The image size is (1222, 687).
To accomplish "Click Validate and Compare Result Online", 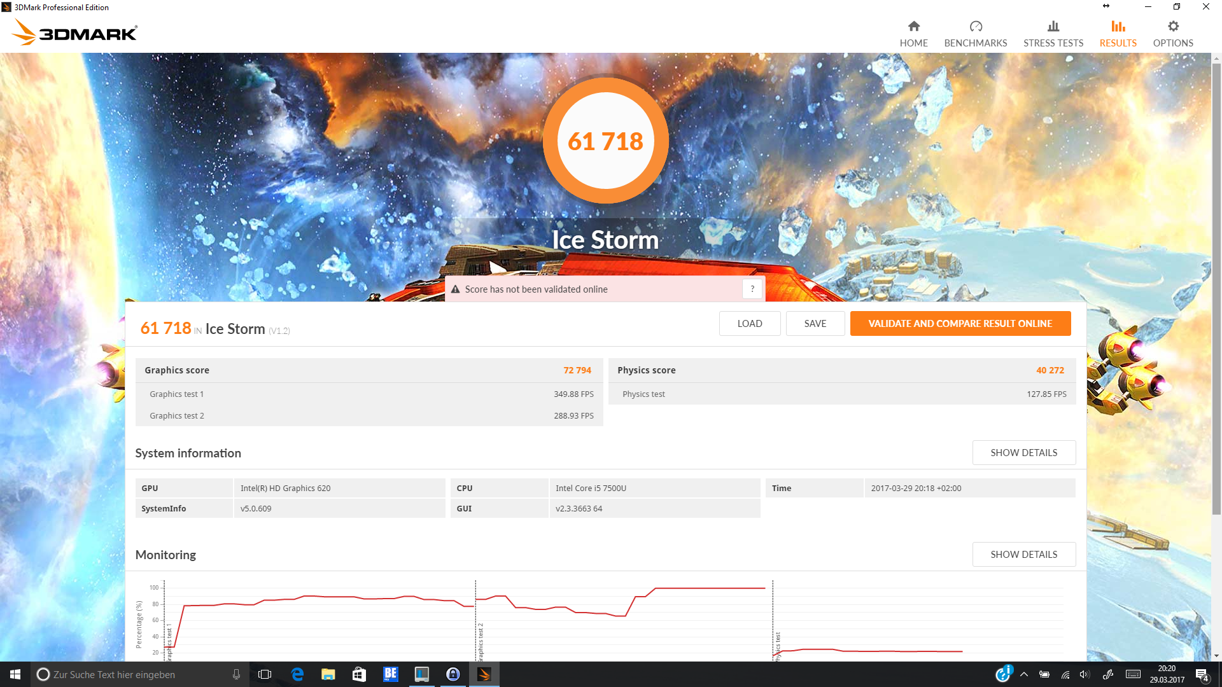I will [960, 323].
